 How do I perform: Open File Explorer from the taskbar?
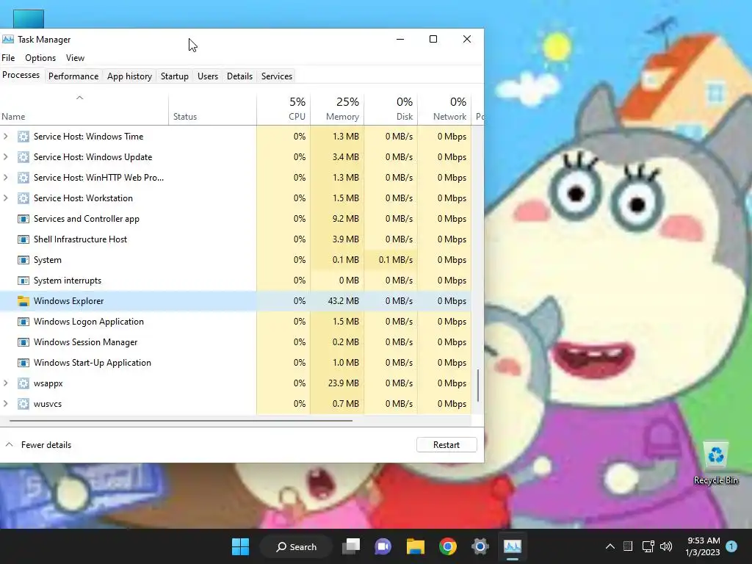(416, 546)
